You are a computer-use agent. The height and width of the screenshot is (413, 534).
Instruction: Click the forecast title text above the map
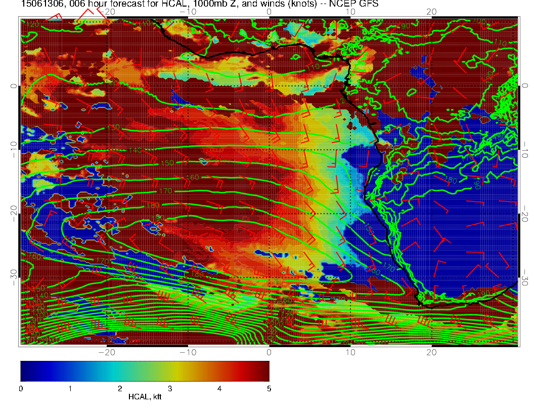coord(200,4)
